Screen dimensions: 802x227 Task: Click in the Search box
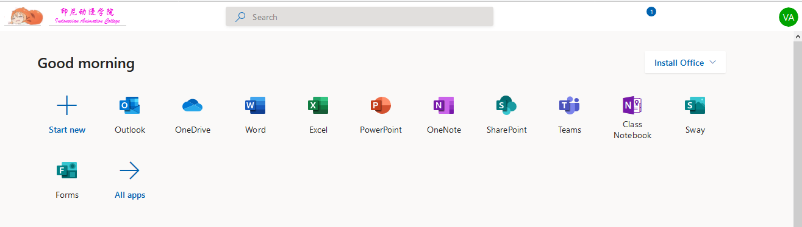pos(359,17)
